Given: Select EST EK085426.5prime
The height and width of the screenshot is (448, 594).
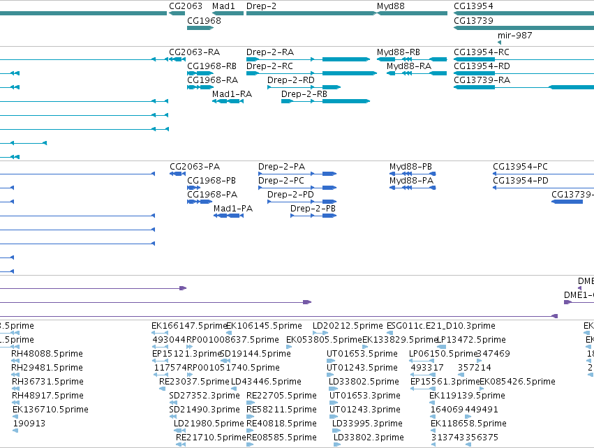Looking at the screenshot, I should pyautogui.click(x=517, y=382).
